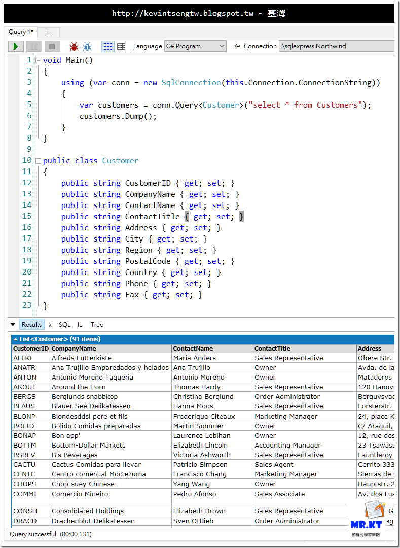Switch to the Results tab
Image resolution: width=400 pixels, height=548 pixels.
click(x=32, y=324)
